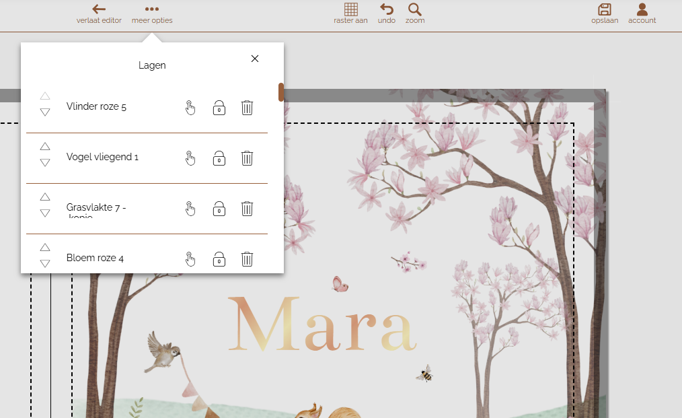Move Vlinder roze 5 layer down

(x=45, y=112)
